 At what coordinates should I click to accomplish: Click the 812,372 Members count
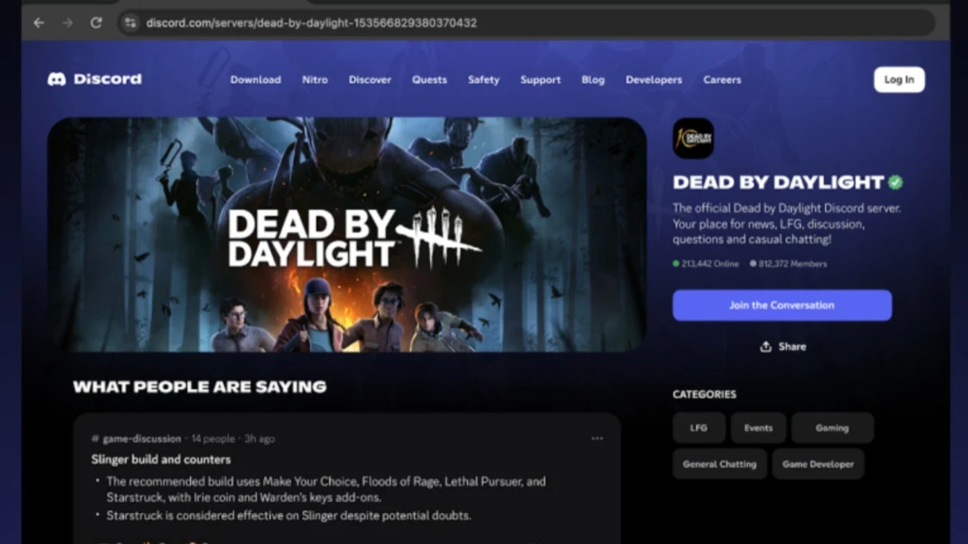click(x=789, y=264)
